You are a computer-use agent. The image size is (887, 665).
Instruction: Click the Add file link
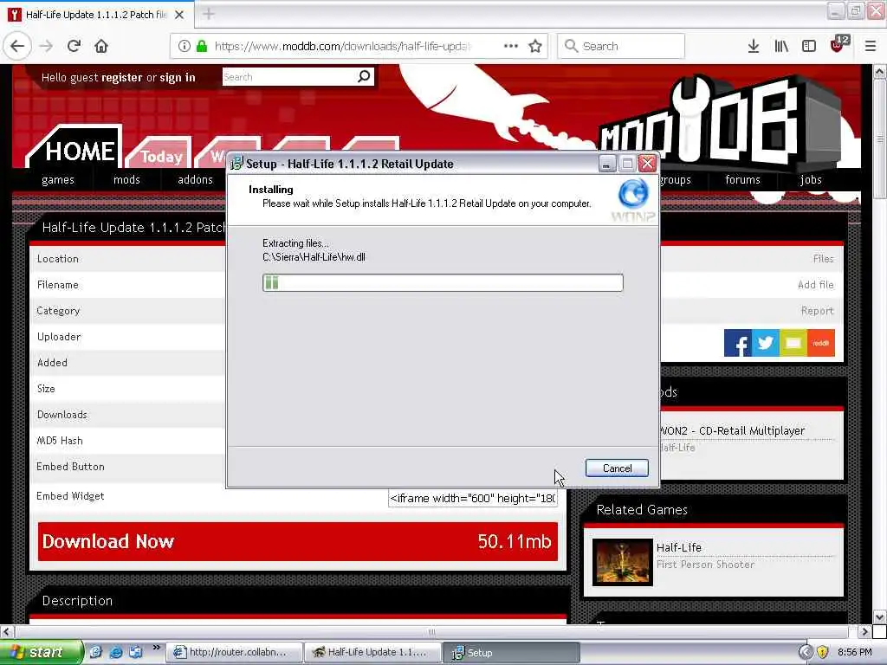(816, 284)
